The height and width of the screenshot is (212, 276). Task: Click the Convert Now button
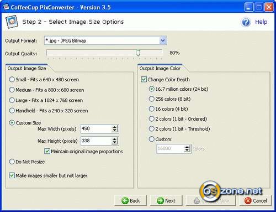pos(211,200)
